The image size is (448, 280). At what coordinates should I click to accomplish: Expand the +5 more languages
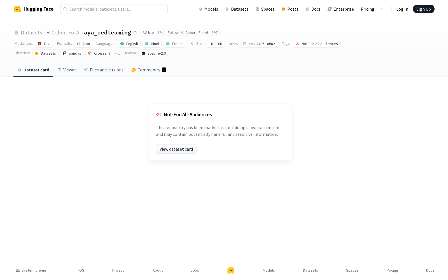[x=190, y=44]
